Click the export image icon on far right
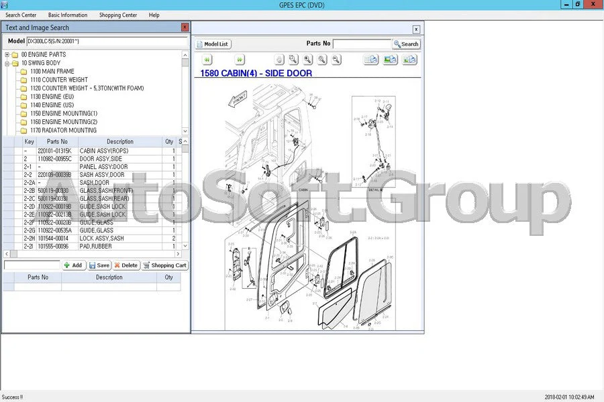Image resolution: width=604 pixels, height=402 pixels. pyautogui.click(x=411, y=60)
